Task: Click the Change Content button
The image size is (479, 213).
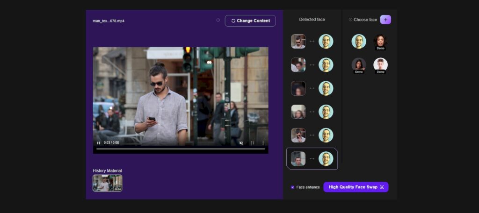Action: (x=250, y=21)
